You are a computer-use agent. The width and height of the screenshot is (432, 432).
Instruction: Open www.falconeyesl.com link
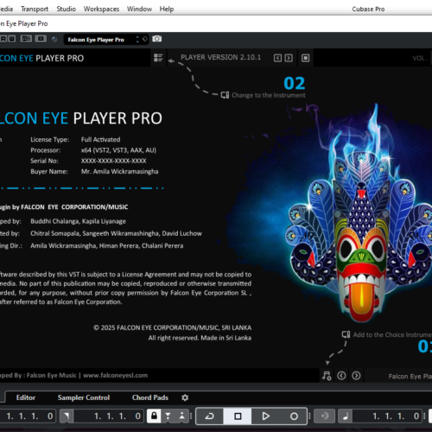click(115, 375)
